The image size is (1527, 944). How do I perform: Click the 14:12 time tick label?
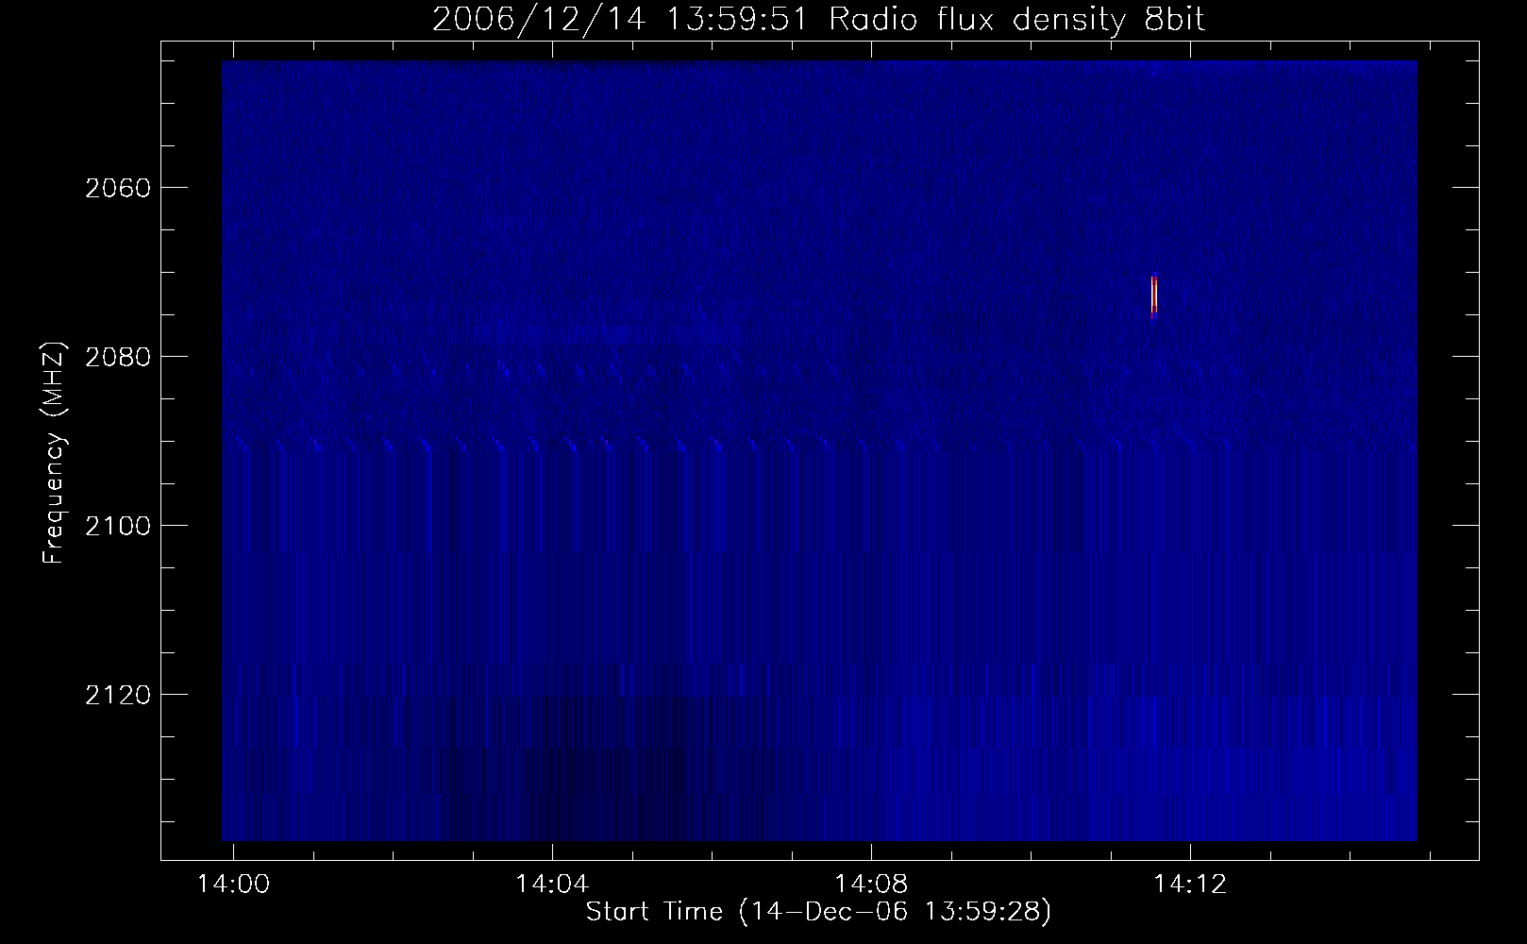(x=1190, y=884)
